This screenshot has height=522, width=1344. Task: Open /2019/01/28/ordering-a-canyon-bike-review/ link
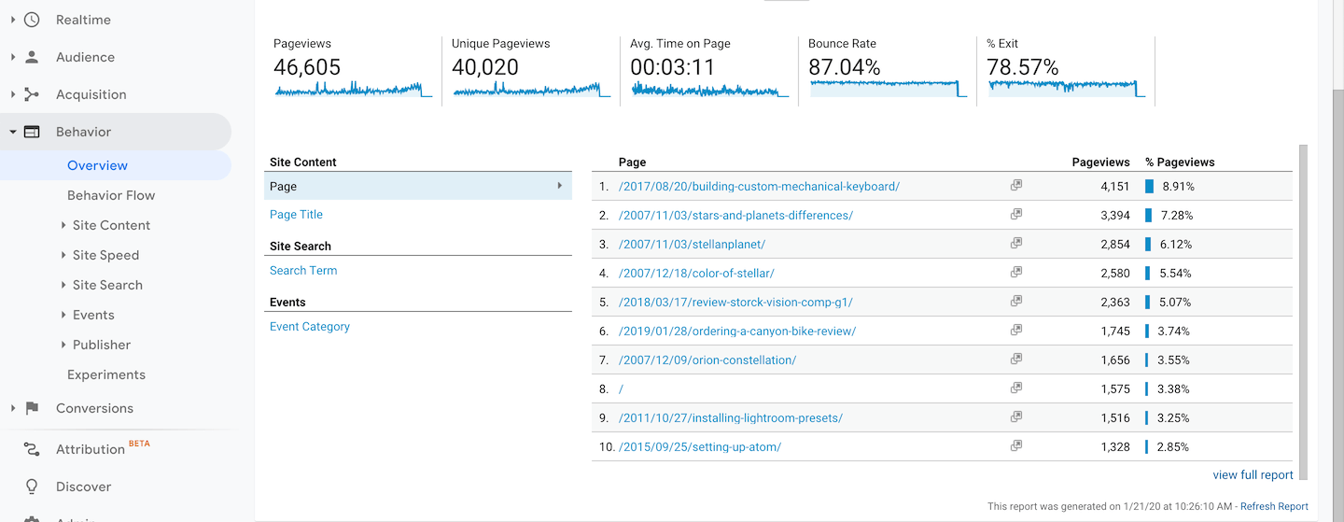pyautogui.click(x=737, y=331)
